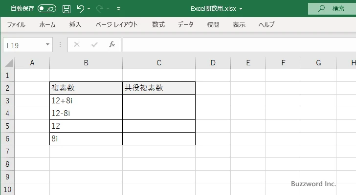Click the formula bar Cancel X icon
The width and height of the screenshot is (356, 195).
point(77,44)
